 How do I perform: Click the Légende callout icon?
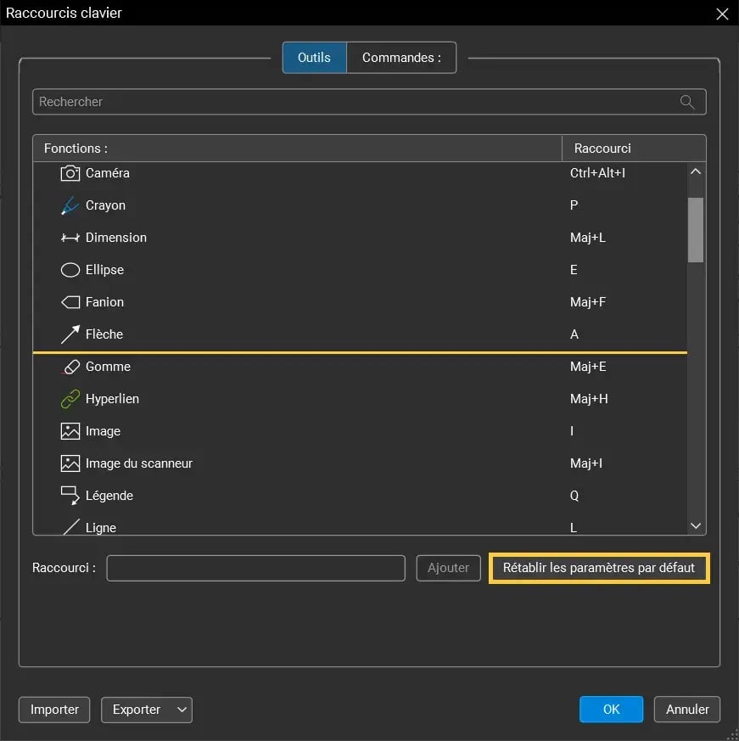pyautogui.click(x=69, y=496)
